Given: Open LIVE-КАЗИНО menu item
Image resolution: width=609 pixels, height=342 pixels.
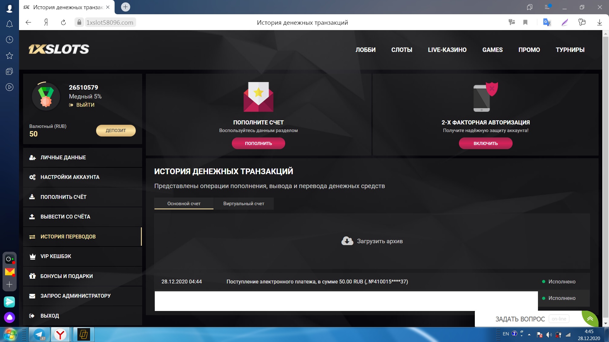Looking at the screenshot, I should [x=447, y=50].
